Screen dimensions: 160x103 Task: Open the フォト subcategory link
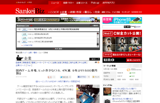29,65
